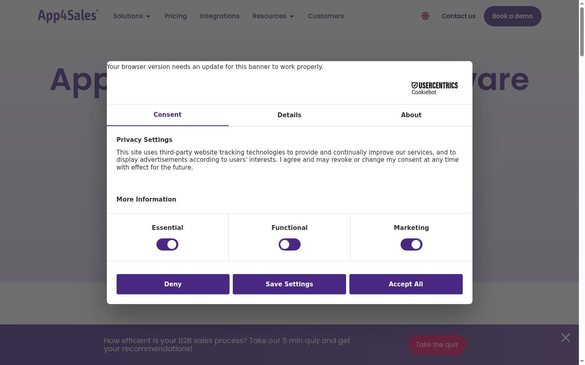Switch to the Details tab
585x365 pixels.
click(289, 115)
